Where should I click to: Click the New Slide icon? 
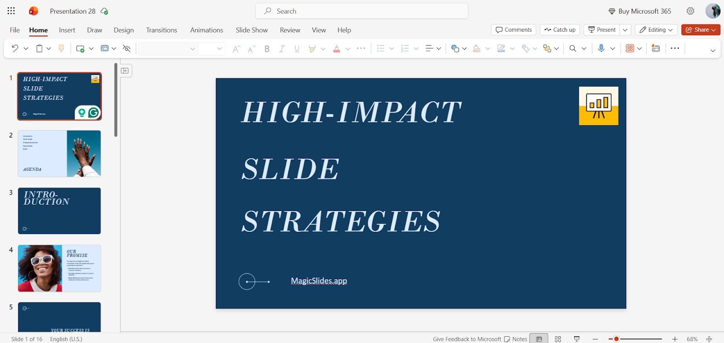click(x=80, y=48)
